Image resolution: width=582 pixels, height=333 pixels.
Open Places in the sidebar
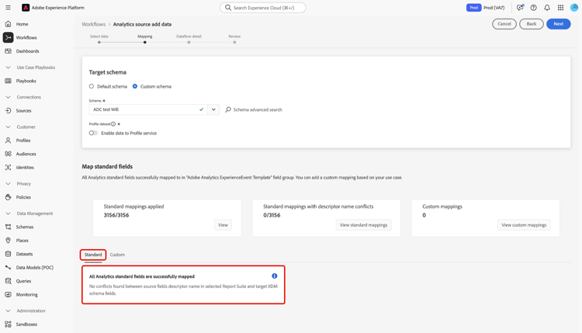pos(22,241)
